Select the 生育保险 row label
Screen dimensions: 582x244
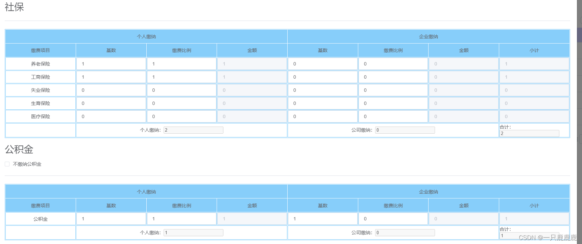tap(41, 103)
